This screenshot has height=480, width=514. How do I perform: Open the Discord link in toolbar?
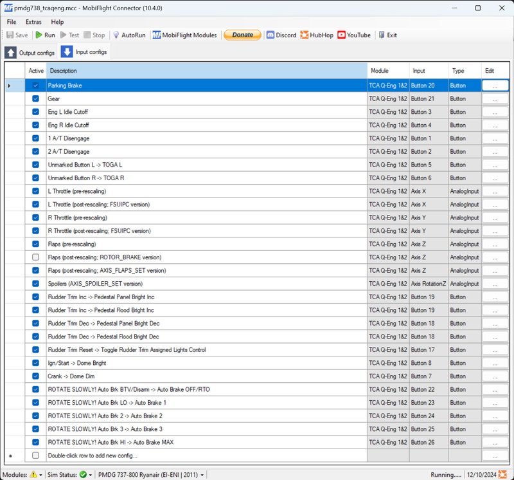(281, 35)
